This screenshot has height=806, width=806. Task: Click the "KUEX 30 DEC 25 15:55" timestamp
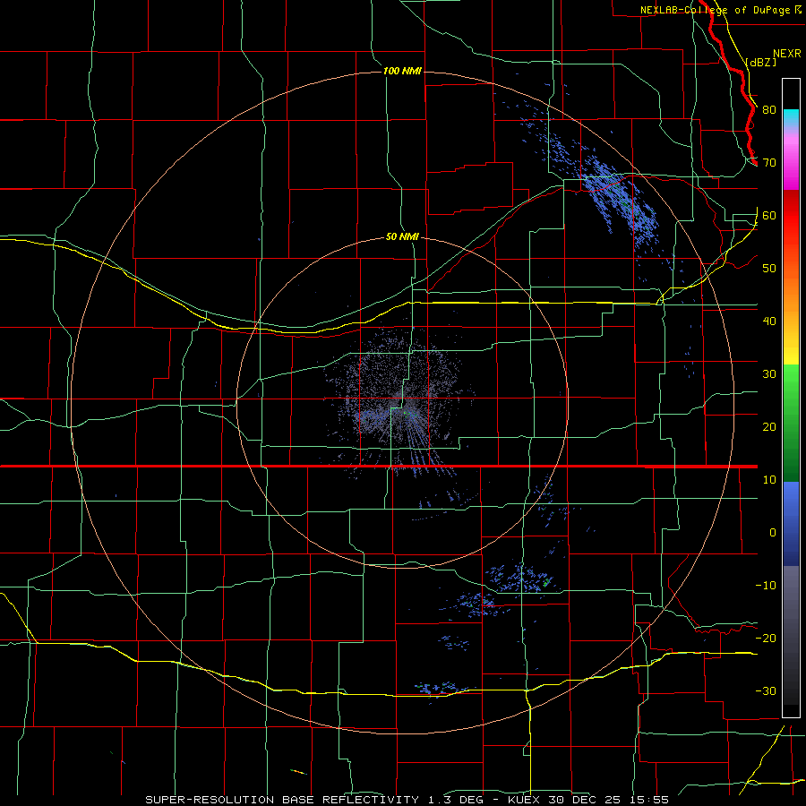(588, 800)
